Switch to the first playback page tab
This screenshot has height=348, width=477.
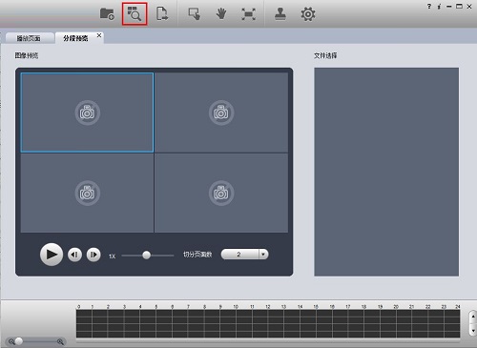pyautogui.click(x=29, y=38)
